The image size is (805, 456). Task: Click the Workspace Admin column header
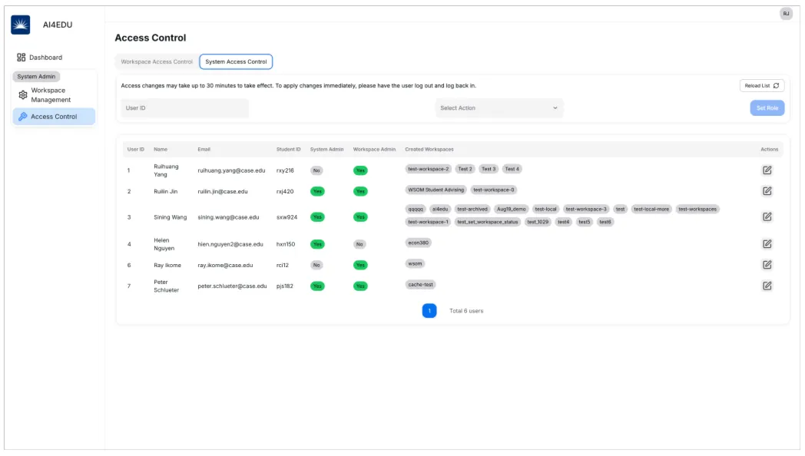tap(374, 149)
